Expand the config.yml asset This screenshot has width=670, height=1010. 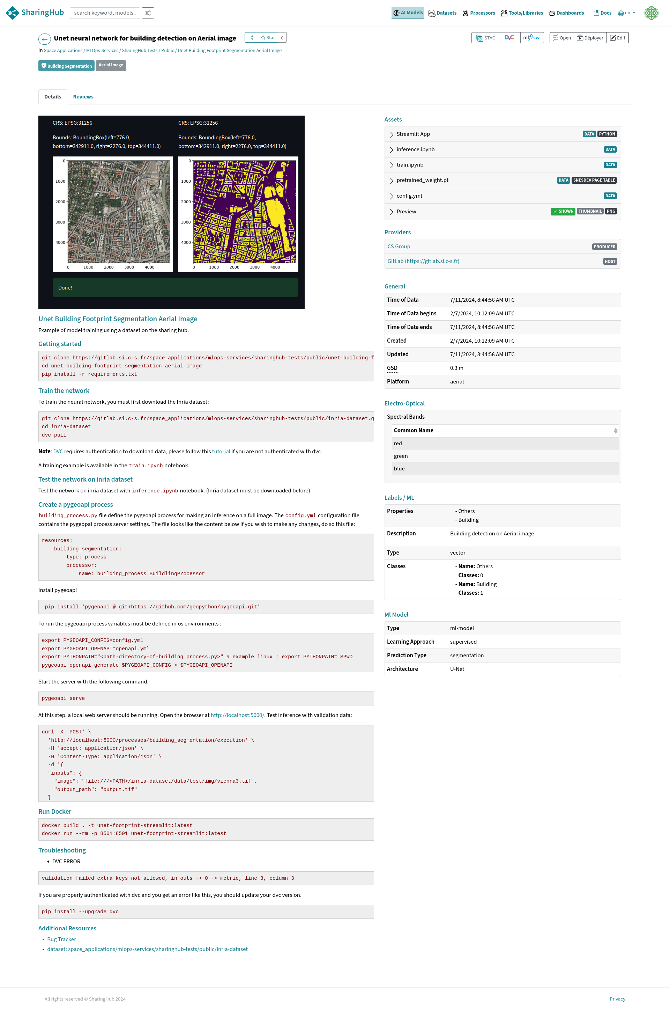click(502, 196)
